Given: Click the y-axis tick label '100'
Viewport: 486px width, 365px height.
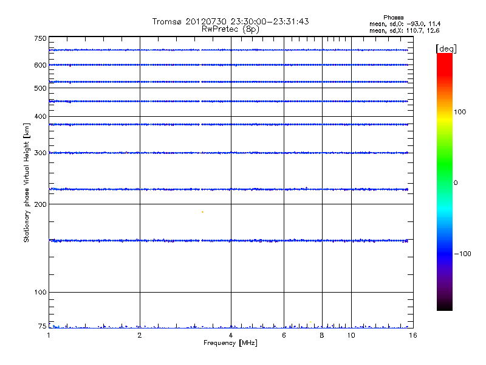Looking at the screenshot, I should [40, 293].
